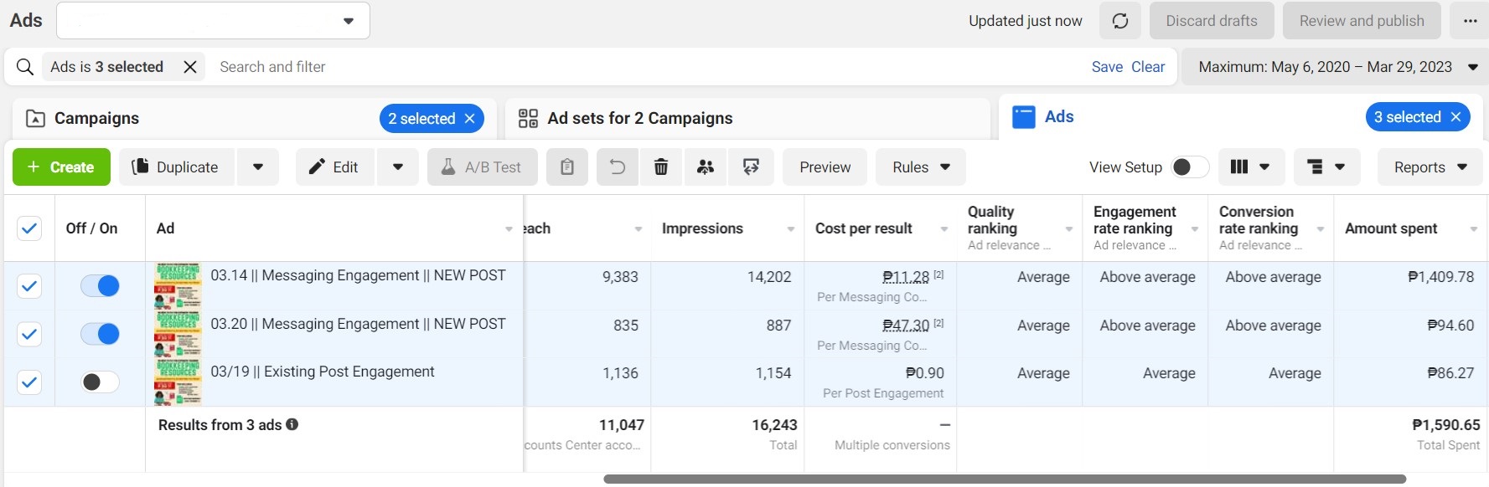Turn off the 03.14 Messaging Engagement ad

(100, 286)
